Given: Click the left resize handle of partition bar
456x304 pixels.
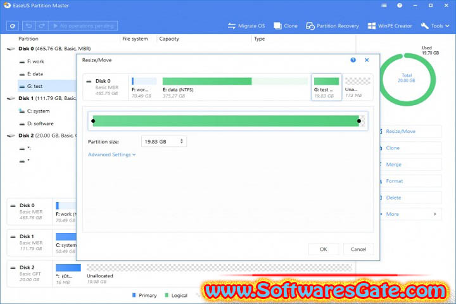Looking at the screenshot, I should coord(93,121).
